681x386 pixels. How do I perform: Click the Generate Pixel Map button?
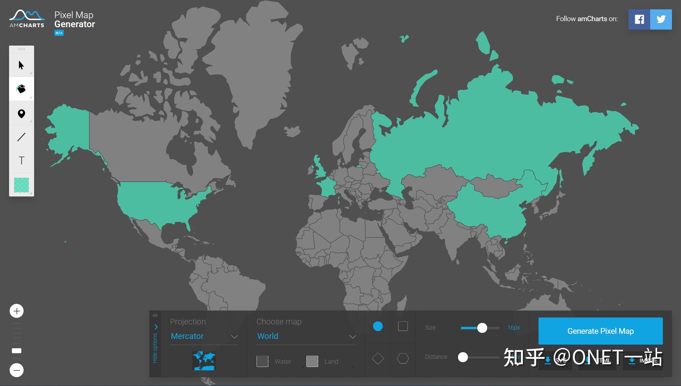600,331
